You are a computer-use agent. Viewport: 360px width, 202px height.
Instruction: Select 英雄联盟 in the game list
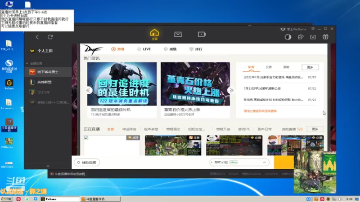[x=48, y=82]
